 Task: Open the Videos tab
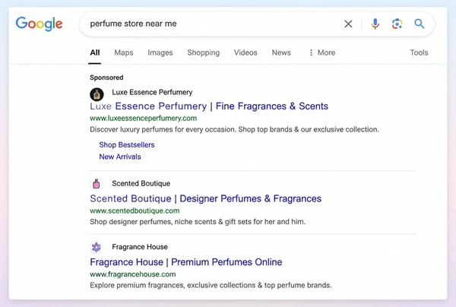[245, 52]
